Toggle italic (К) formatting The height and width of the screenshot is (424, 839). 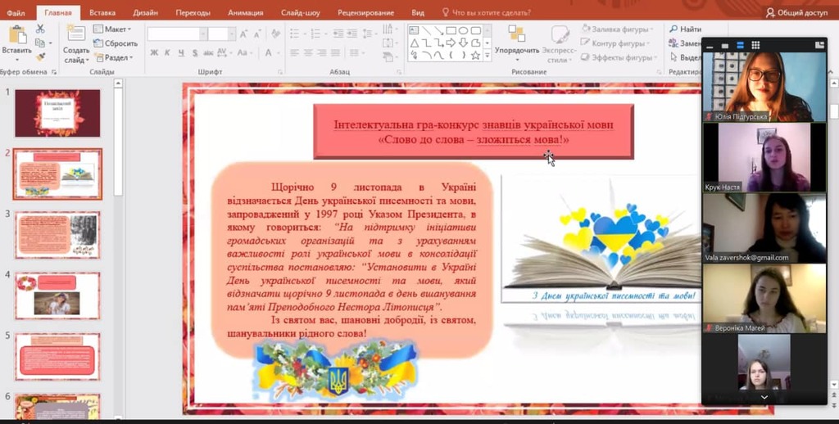click(x=167, y=52)
